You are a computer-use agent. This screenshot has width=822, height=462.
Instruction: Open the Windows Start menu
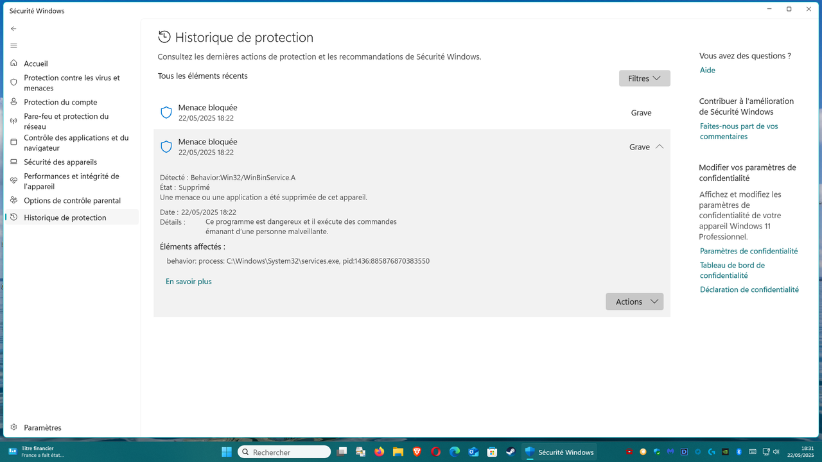point(227,452)
